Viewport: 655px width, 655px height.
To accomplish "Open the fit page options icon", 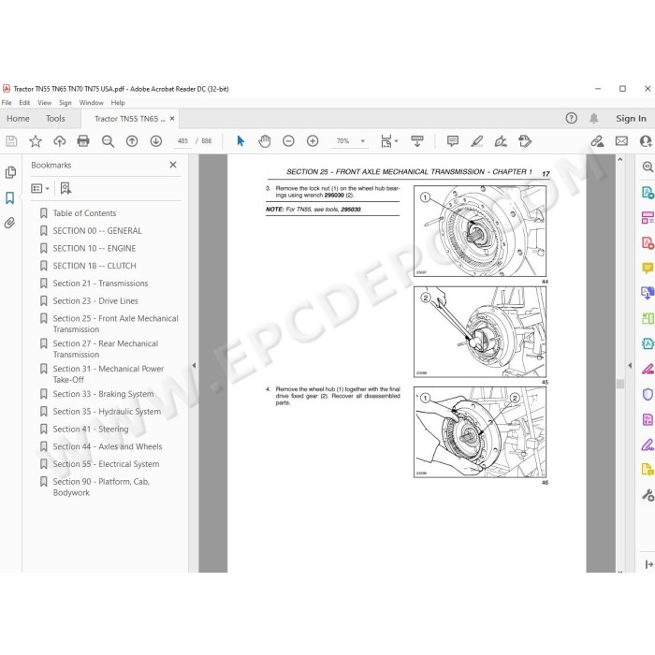I will [x=389, y=141].
